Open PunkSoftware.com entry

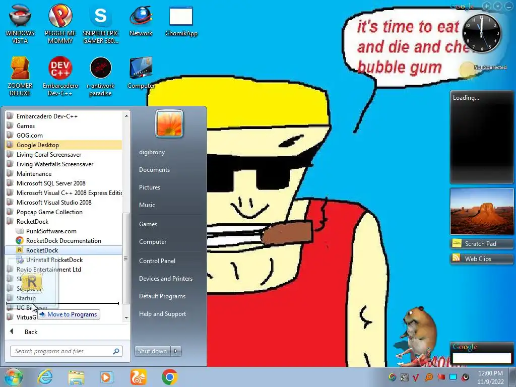[63, 231]
